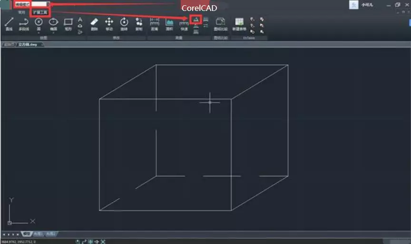The width and height of the screenshot is (411, 244).
Task: Select the 圆 circle tool
Action: (39, 24)
